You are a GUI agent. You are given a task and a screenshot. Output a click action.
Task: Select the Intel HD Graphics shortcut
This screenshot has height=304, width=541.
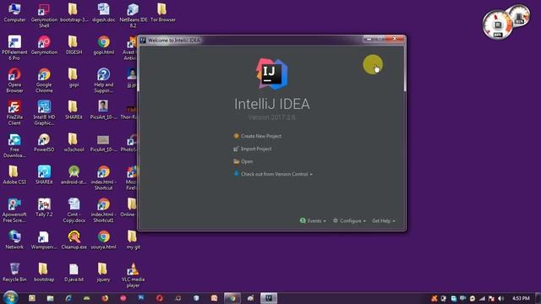(x=44, y=112)
